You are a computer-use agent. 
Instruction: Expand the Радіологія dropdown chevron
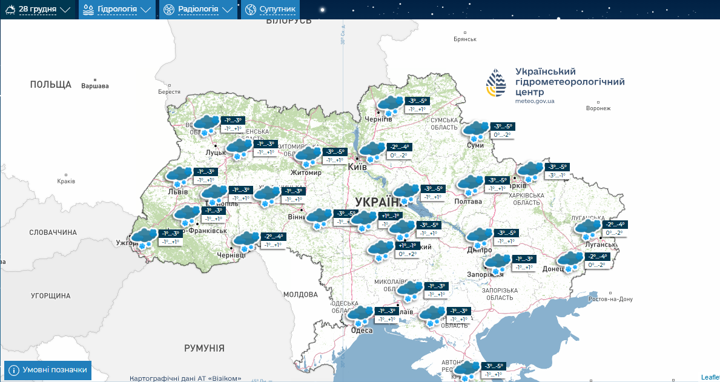click(x=227, y=10)
